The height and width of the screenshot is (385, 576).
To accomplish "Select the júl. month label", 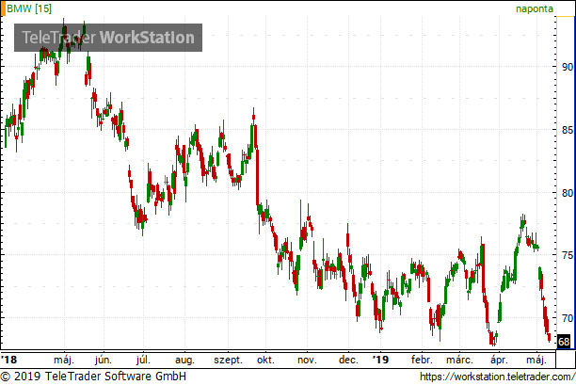I will pos(143,360).
